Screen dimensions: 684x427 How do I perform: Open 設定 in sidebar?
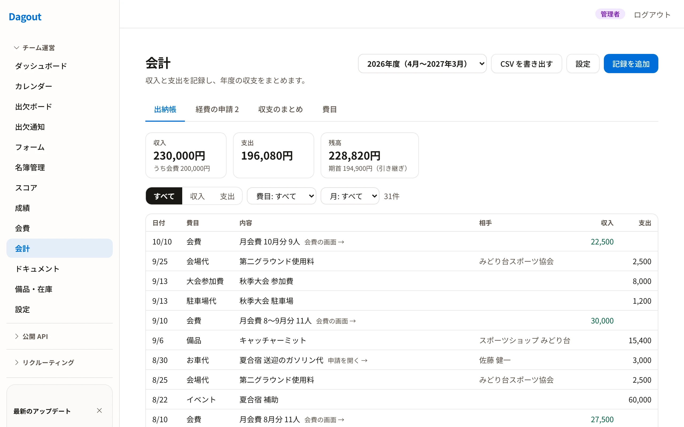pos(59,310)
